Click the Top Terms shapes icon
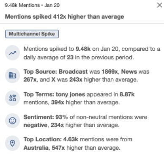This screenshot has height=154, width=164. 13,98
